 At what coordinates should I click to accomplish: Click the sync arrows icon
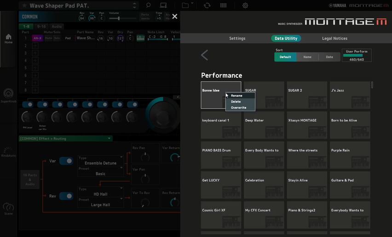click(x=207, y=6)
